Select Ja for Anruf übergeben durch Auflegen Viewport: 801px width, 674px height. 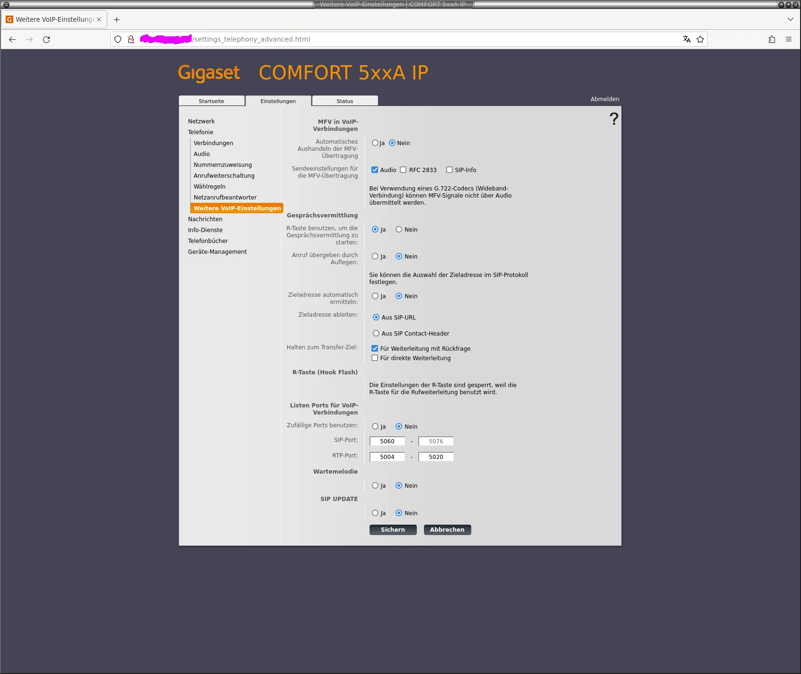tap(375, 256)
